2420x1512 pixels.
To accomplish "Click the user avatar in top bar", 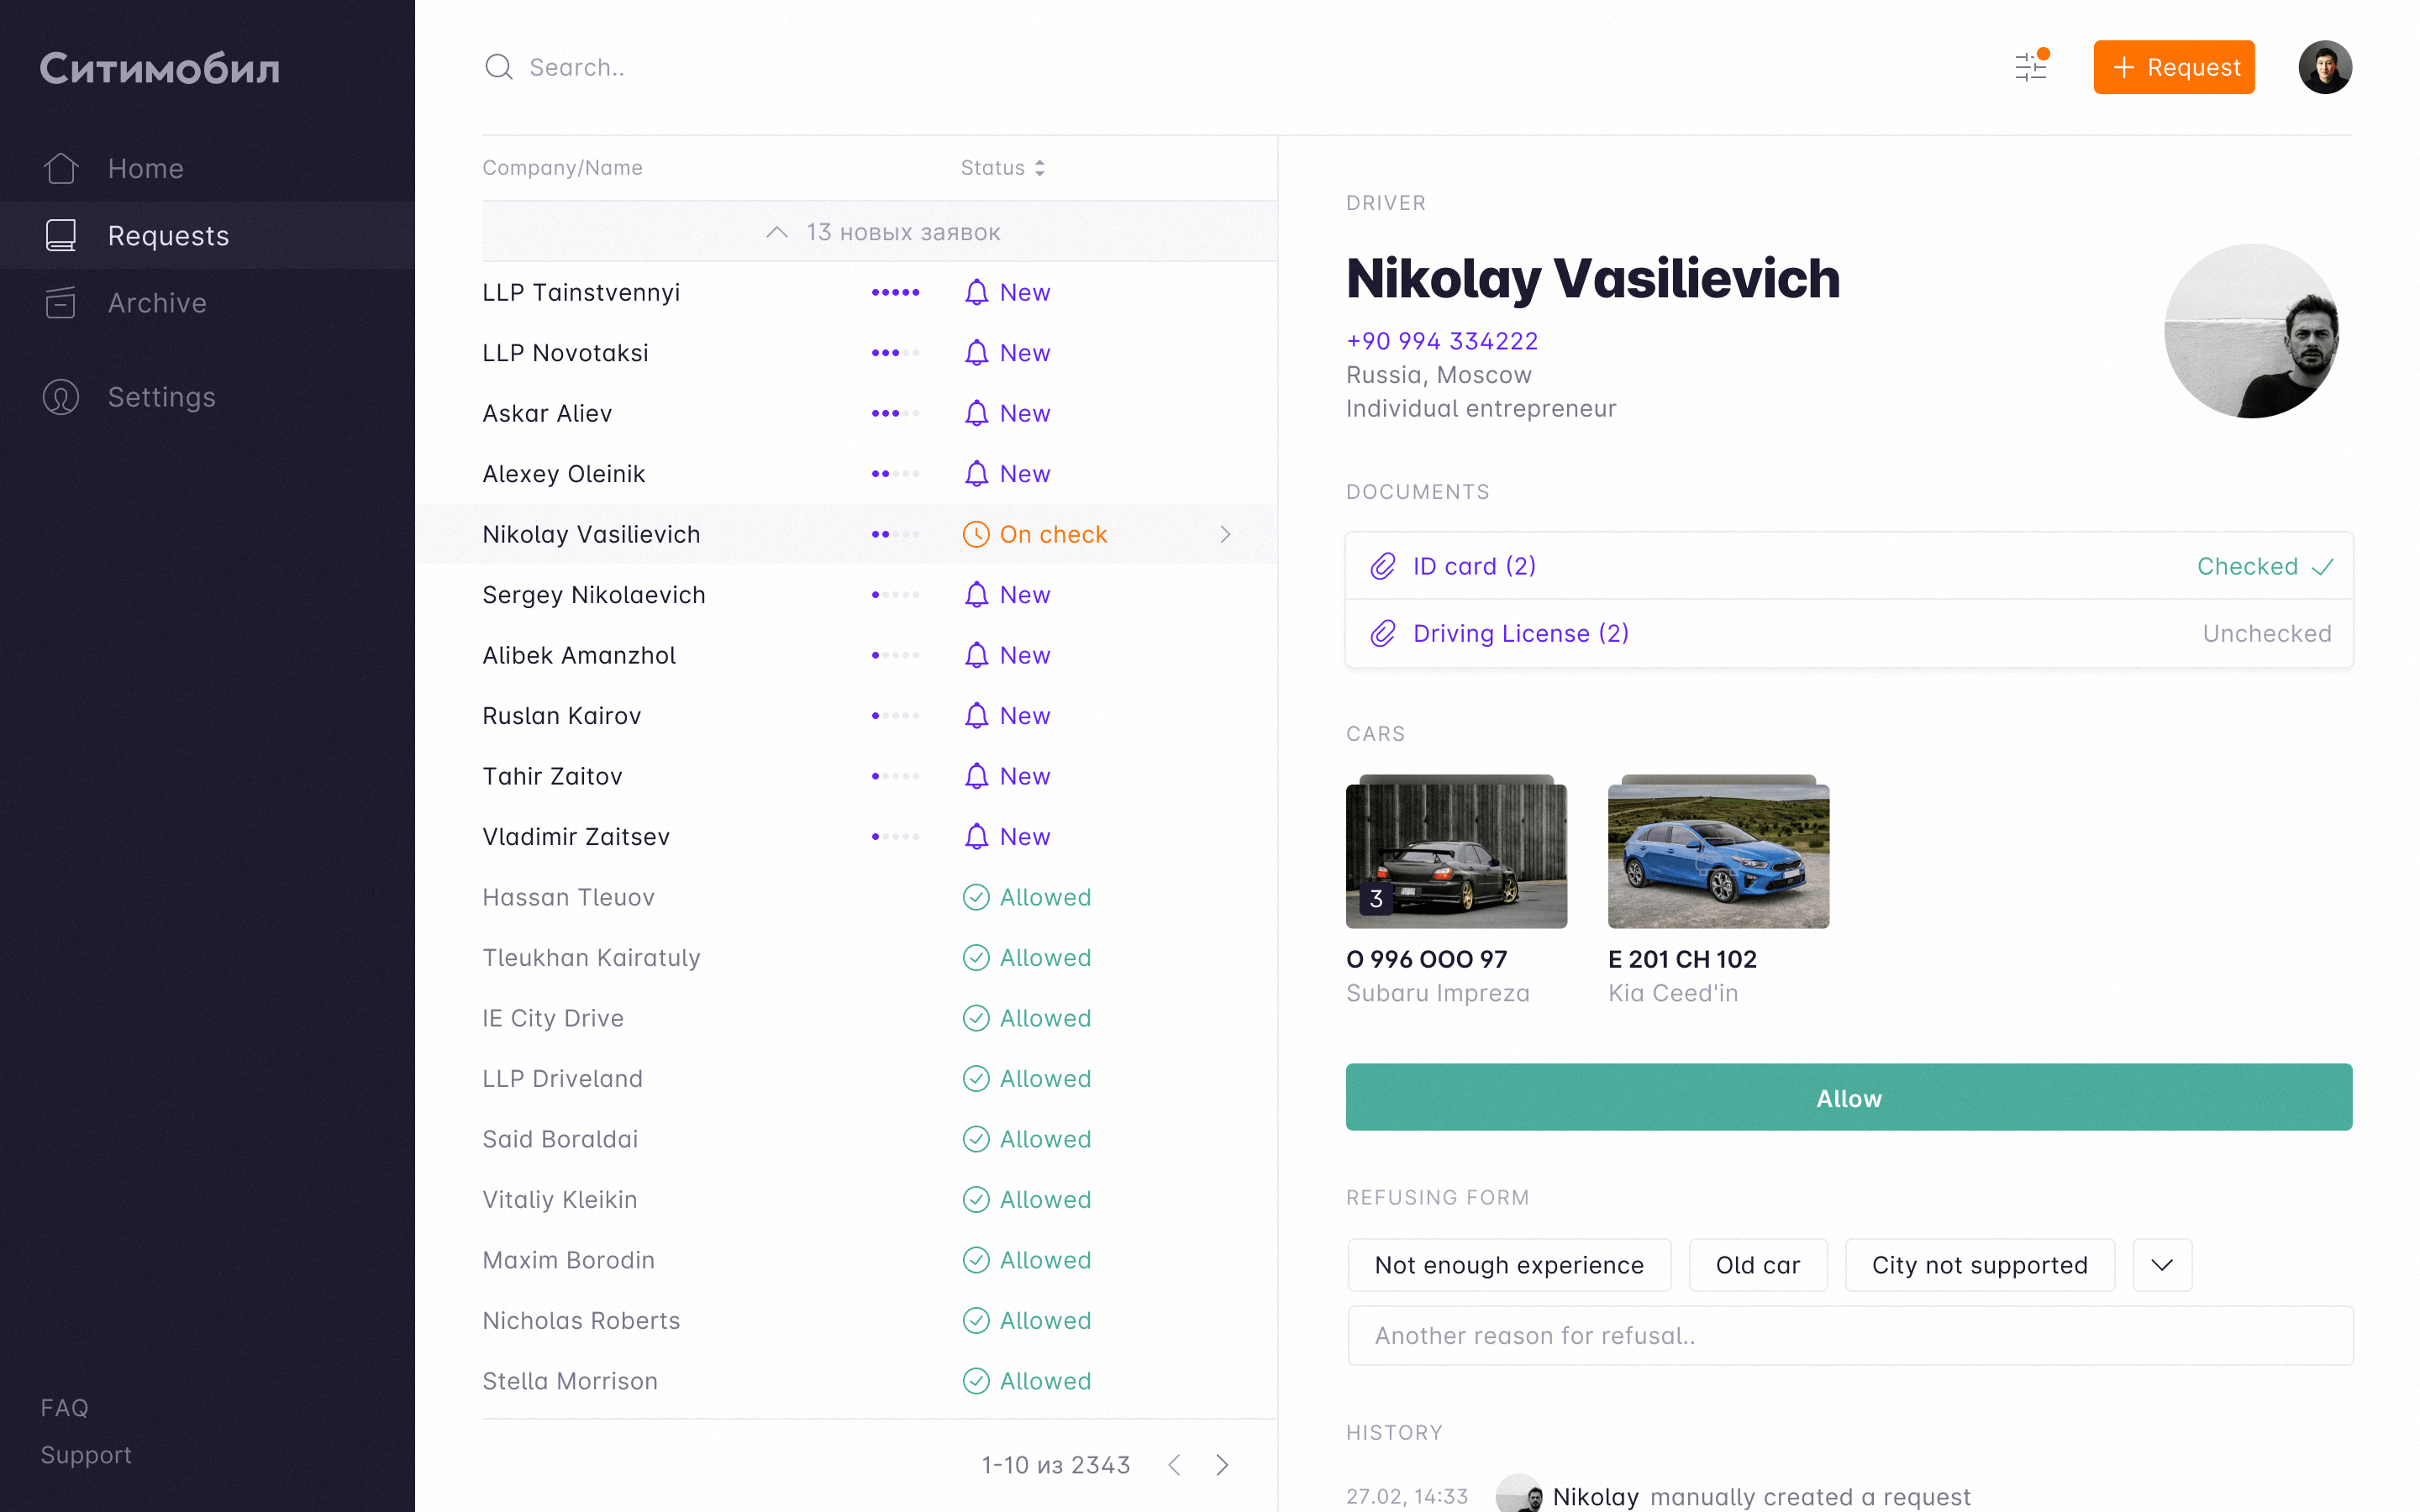I will (2324, 67).
